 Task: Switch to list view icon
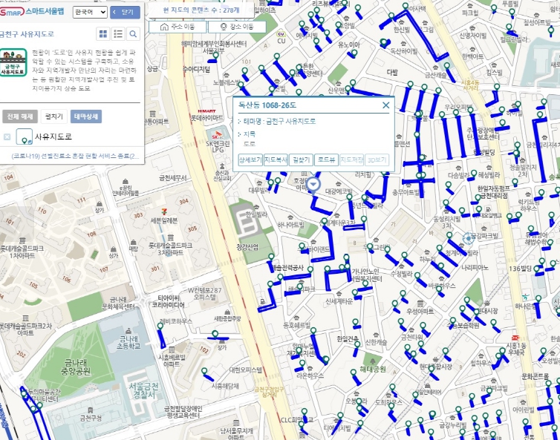[x=118, y=34]
